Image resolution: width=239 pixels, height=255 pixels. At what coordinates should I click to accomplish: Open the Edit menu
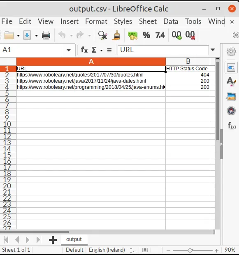point(25,21)
